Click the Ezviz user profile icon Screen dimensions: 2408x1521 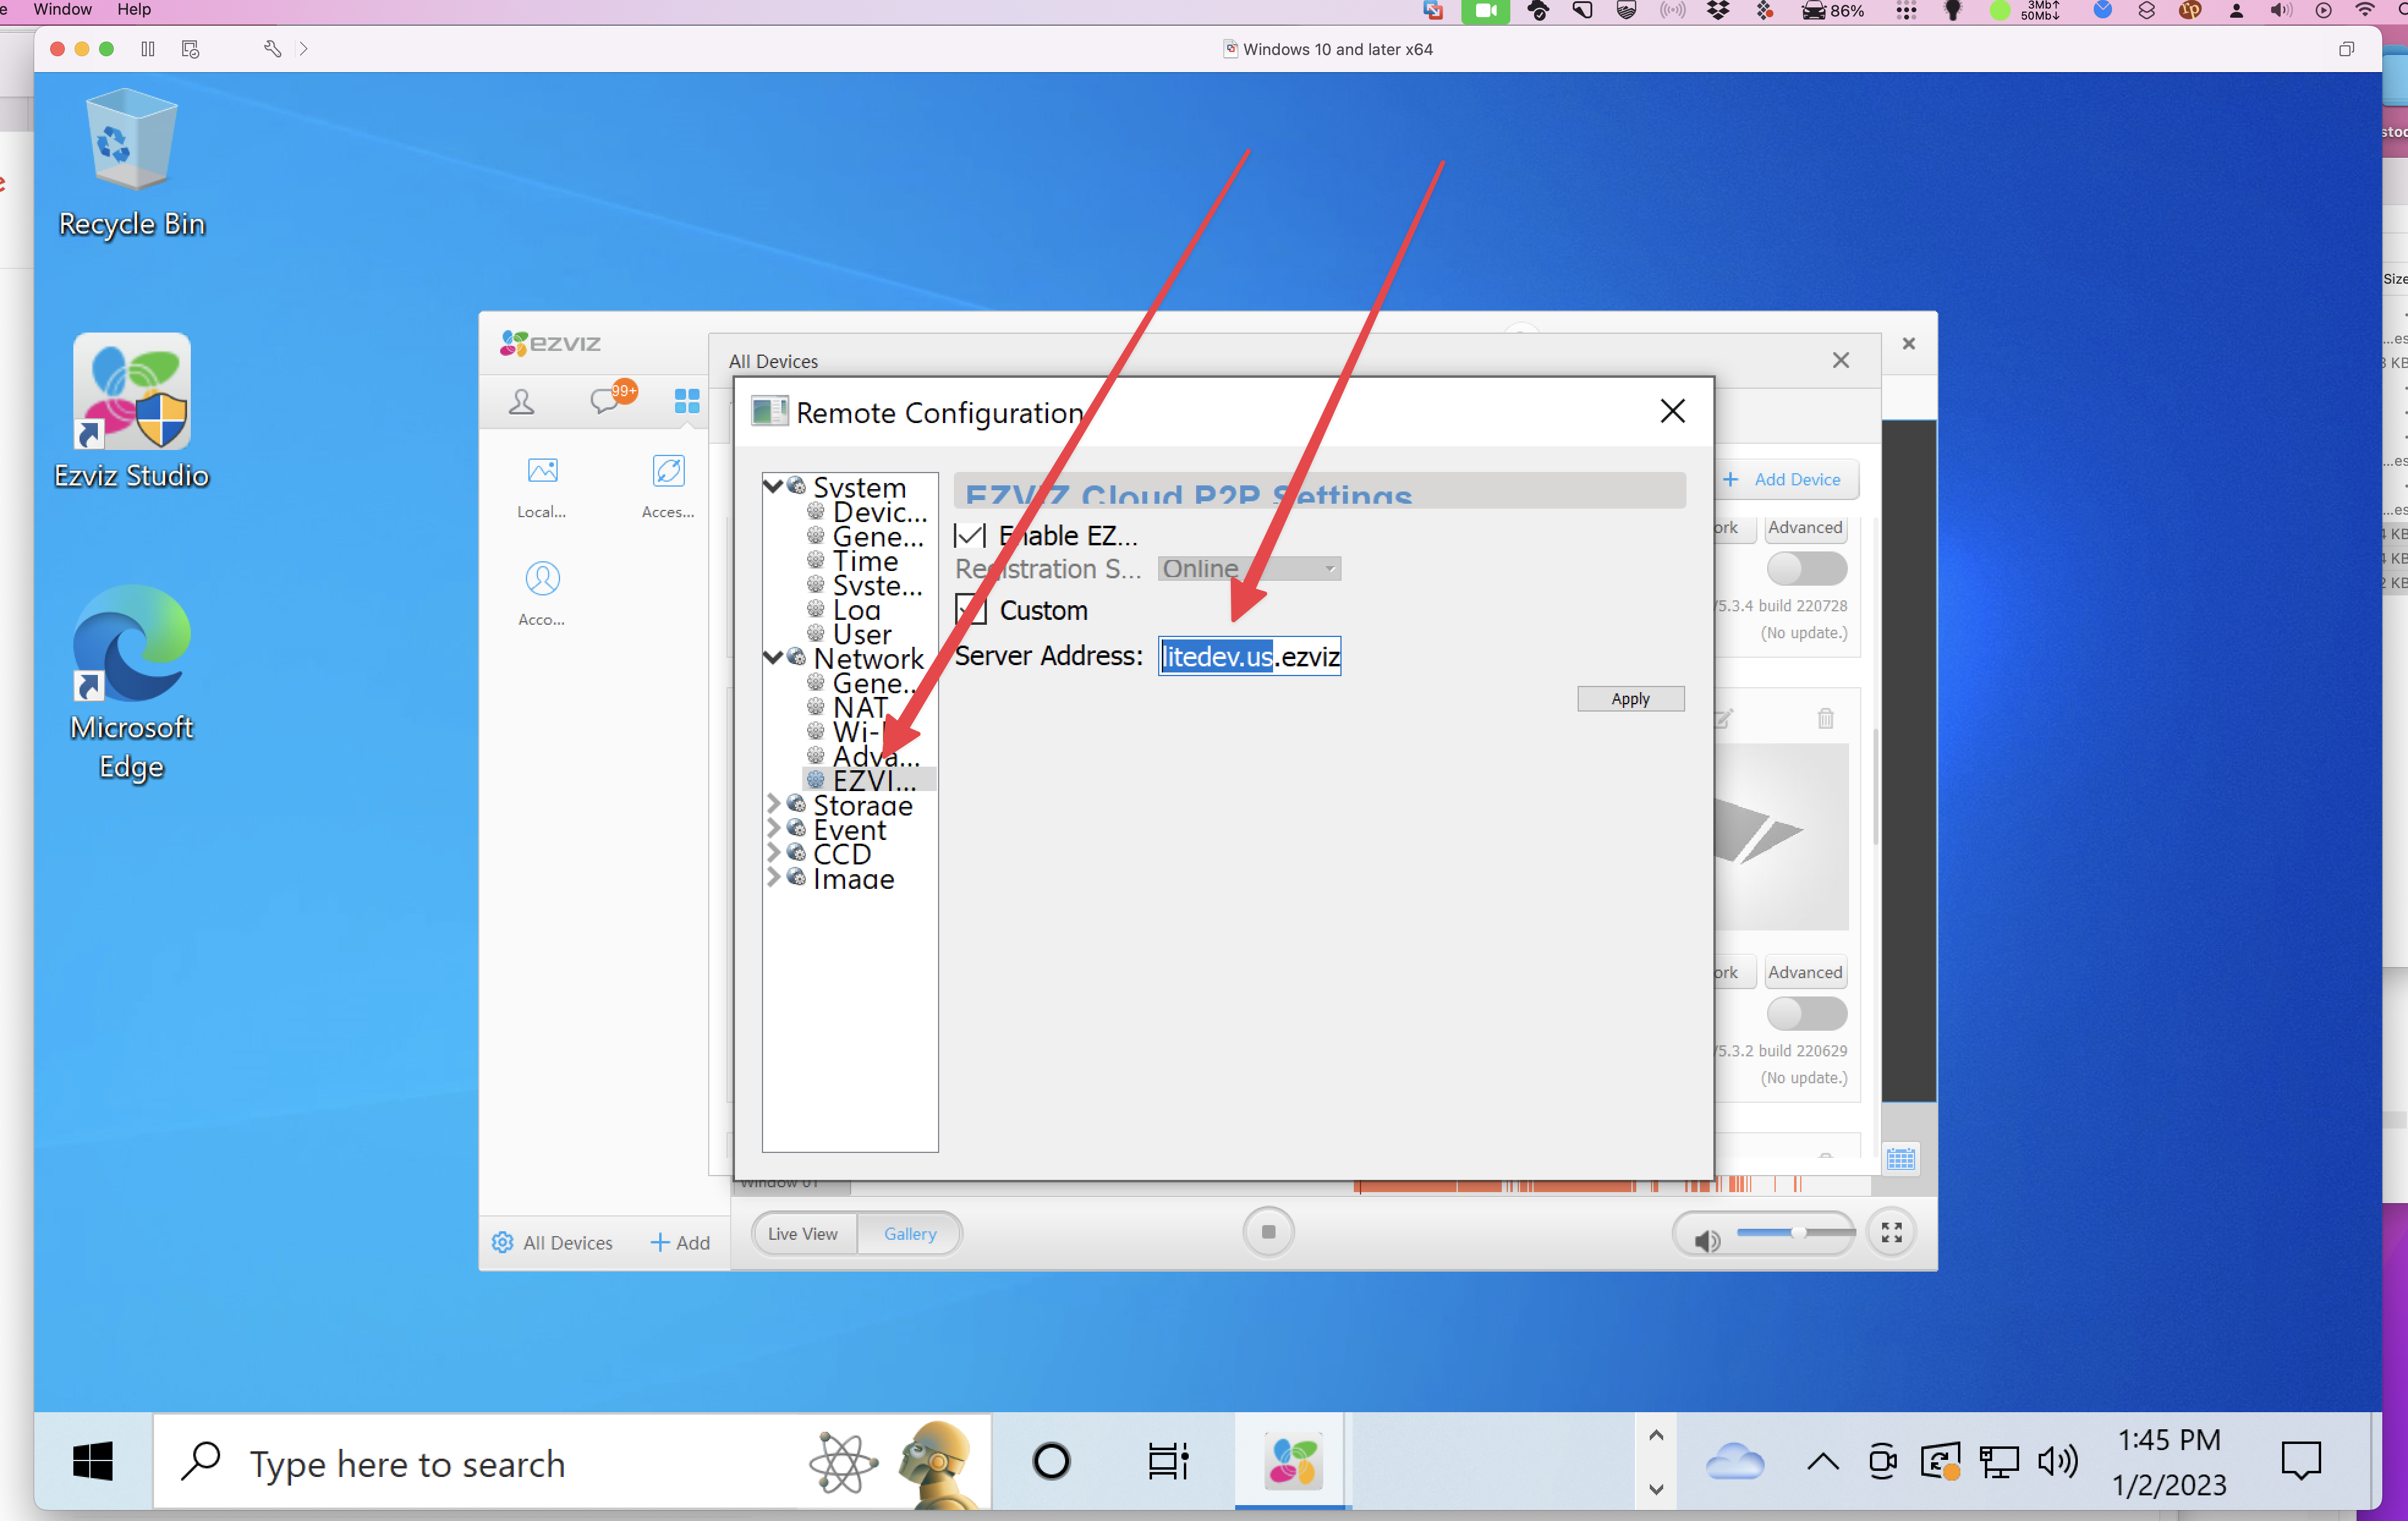click(521, 401)
